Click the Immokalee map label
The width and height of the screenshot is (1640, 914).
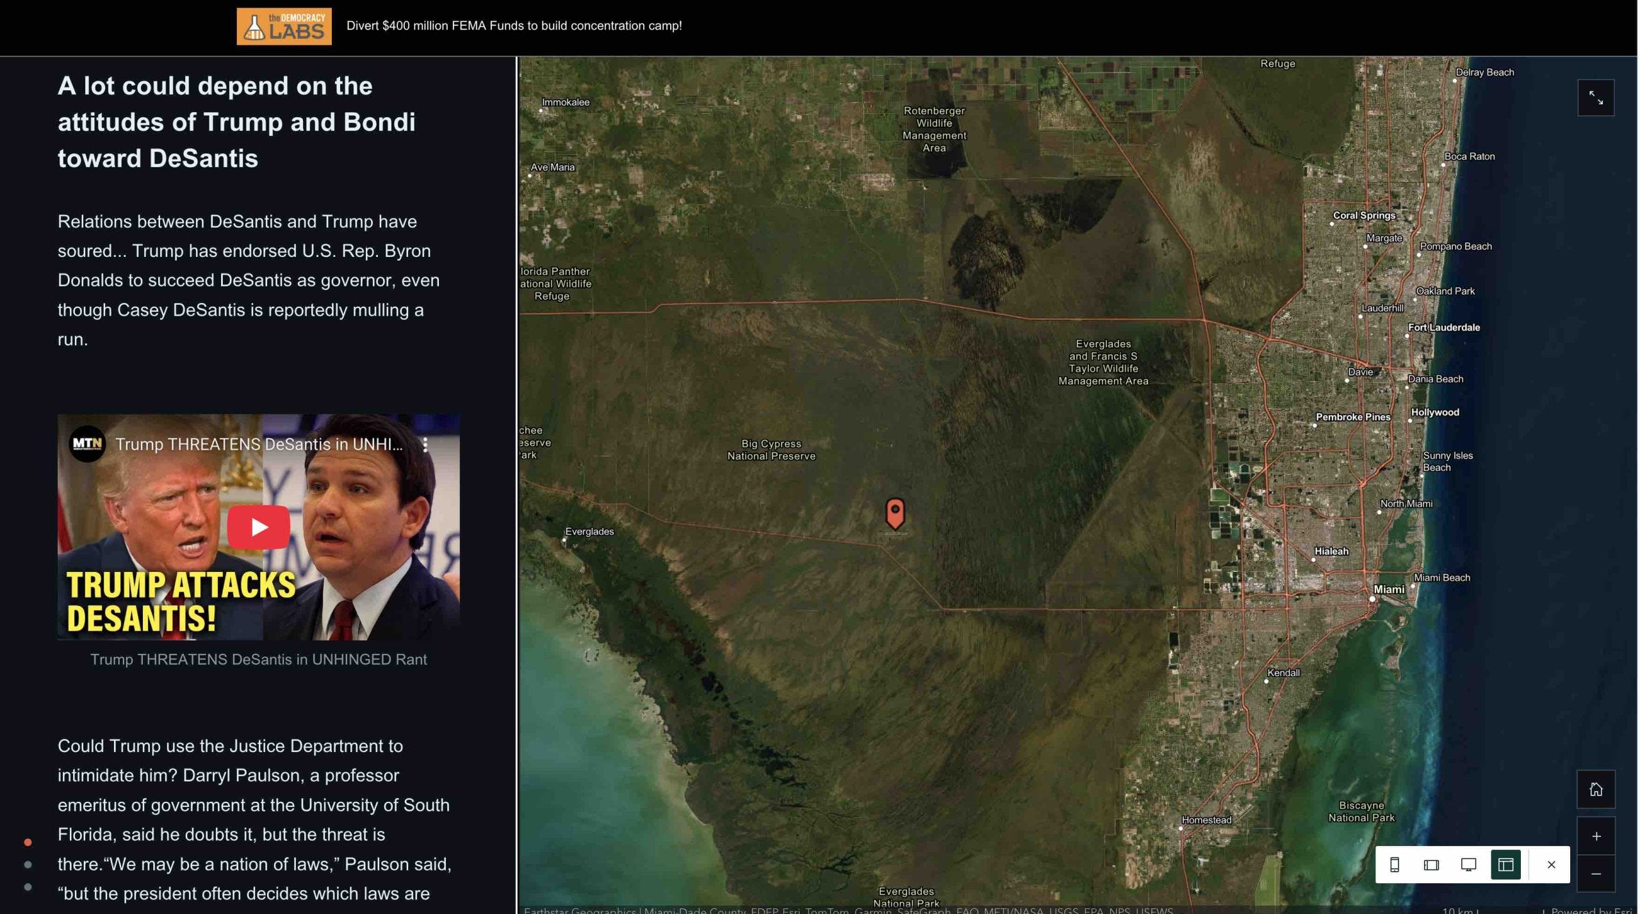pyautogui.click(x=566, y=102)
